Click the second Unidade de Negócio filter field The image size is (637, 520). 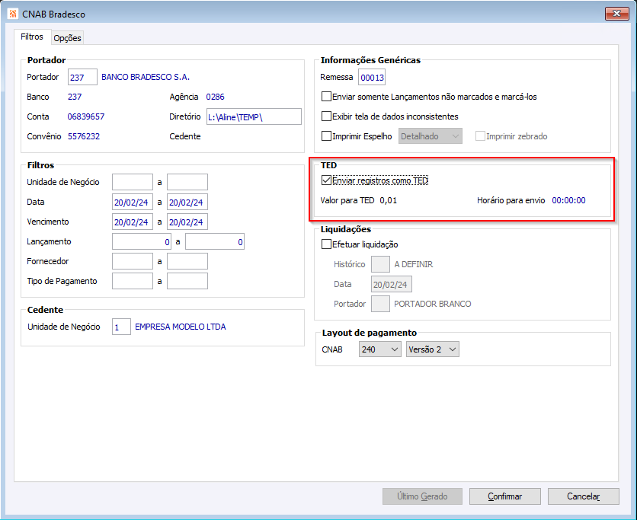[x=187, y=182]
